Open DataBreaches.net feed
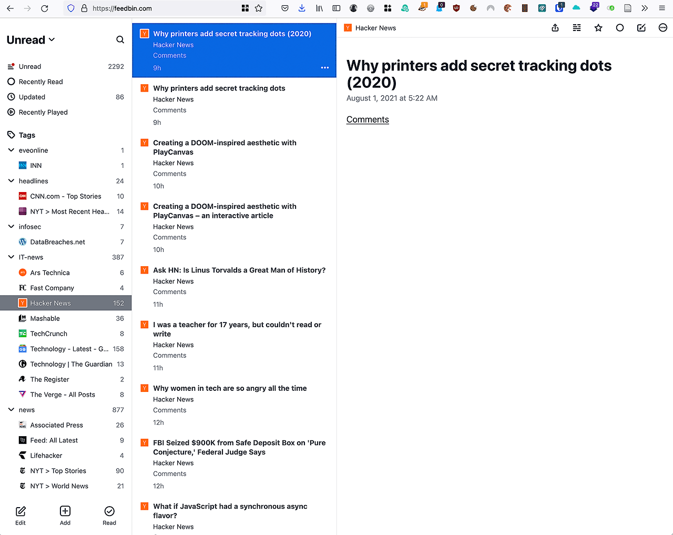 tap(66, 242)
